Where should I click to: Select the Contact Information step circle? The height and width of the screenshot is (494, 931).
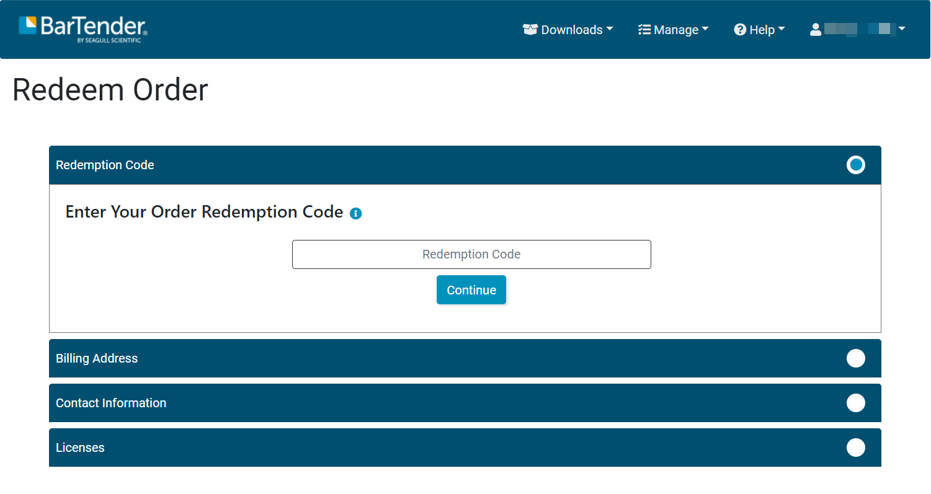click(855, 403)
